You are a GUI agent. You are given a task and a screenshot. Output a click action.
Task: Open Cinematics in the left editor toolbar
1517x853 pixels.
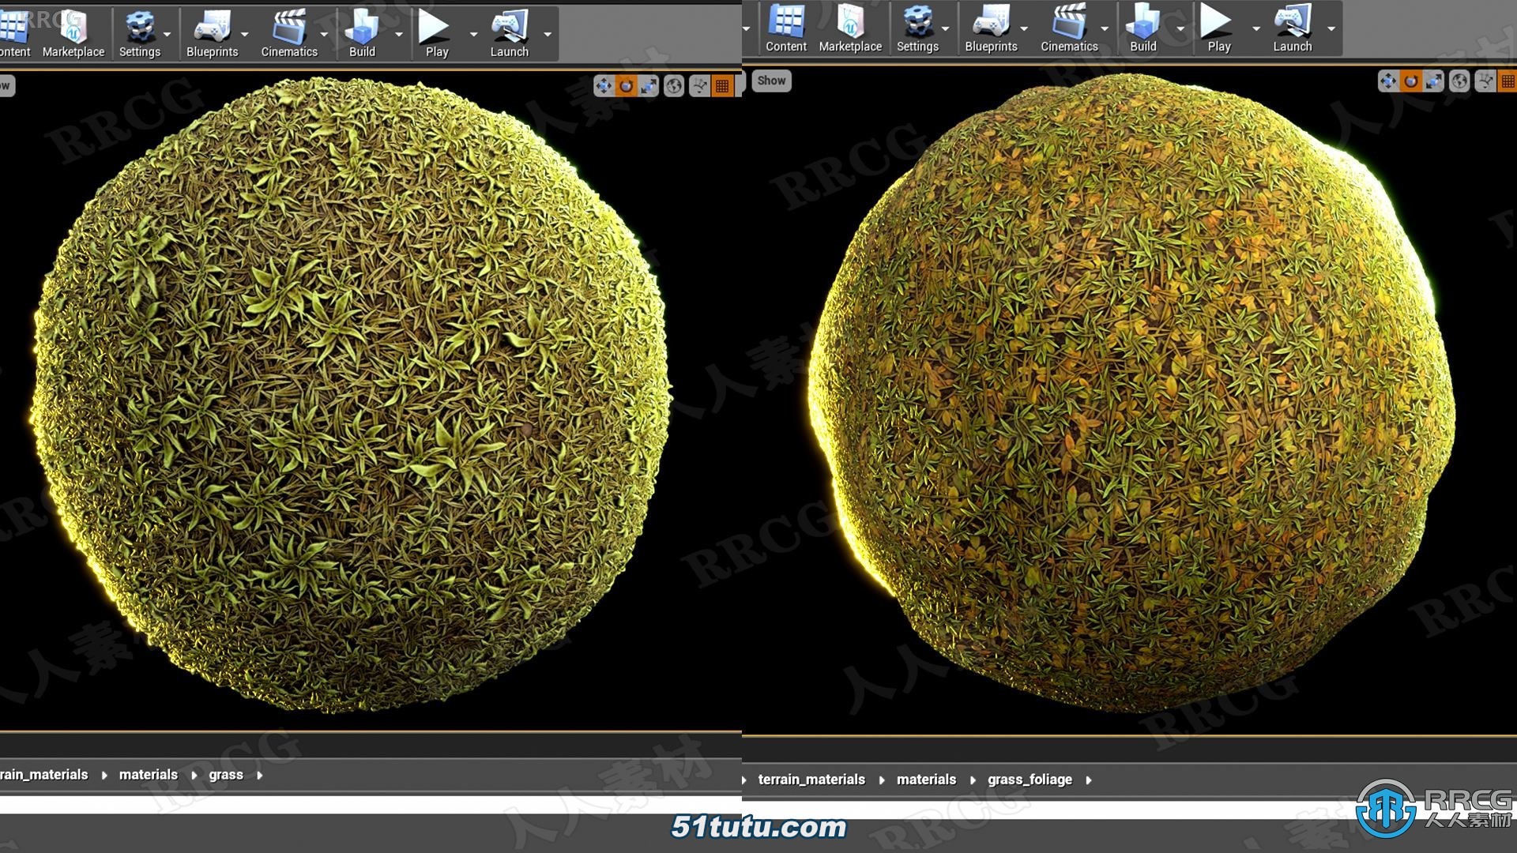pos(289,34)
